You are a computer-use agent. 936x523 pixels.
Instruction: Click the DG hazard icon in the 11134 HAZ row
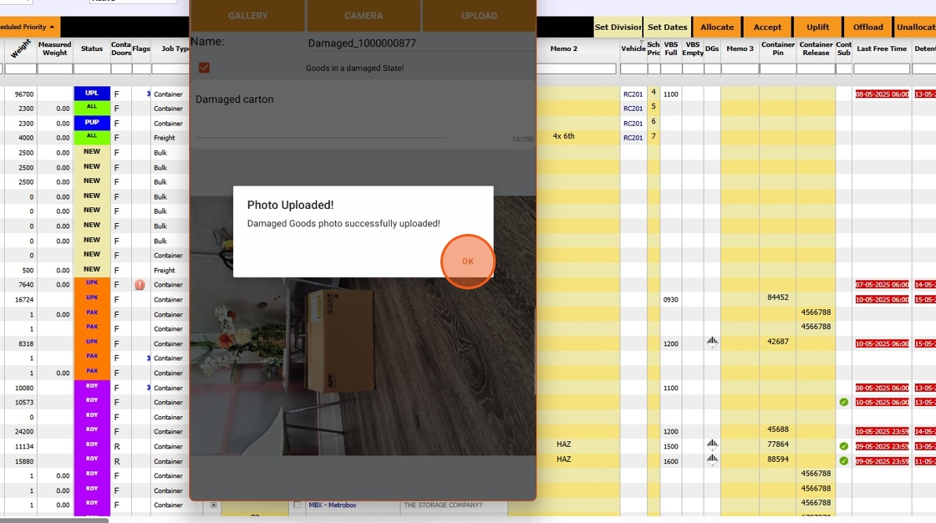click(712, 444)
